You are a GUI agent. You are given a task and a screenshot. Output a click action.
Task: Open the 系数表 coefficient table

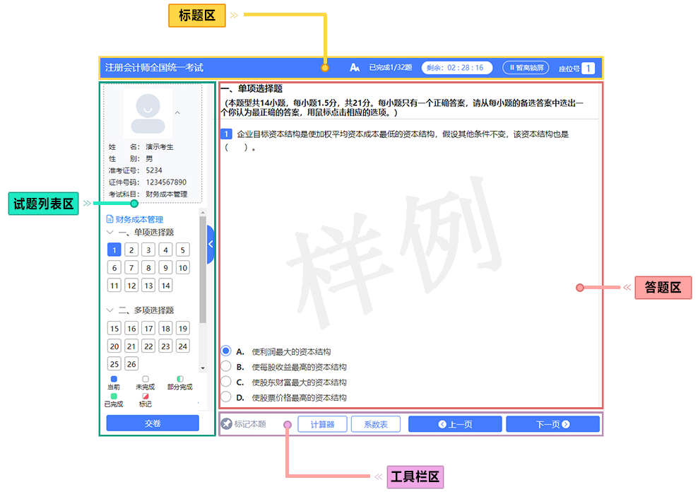(375, 424)
